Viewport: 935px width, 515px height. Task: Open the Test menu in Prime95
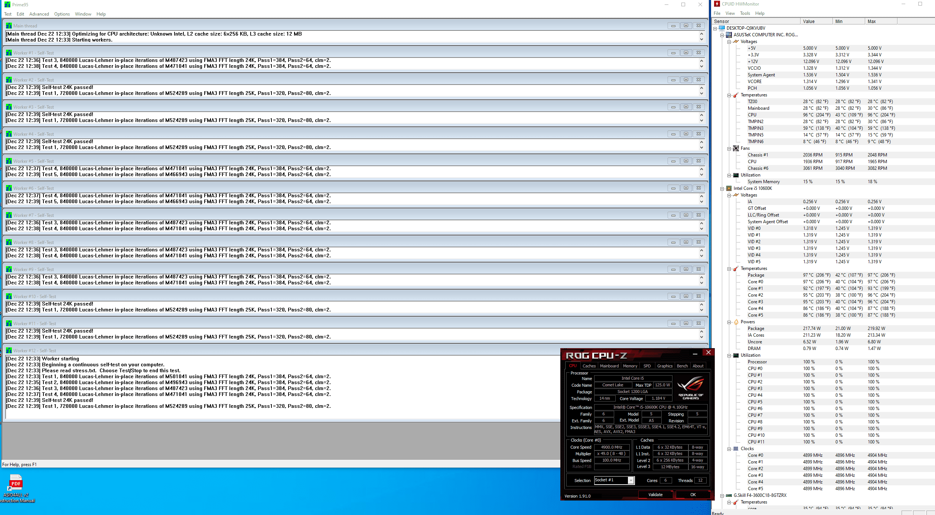[8, 14]
